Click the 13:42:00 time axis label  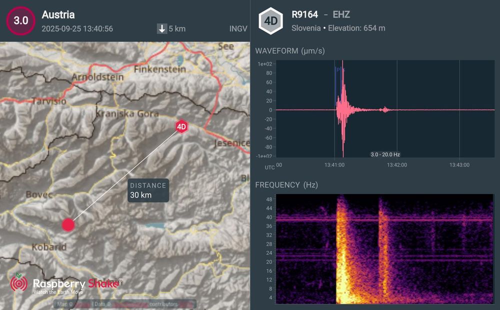point(397,165)
